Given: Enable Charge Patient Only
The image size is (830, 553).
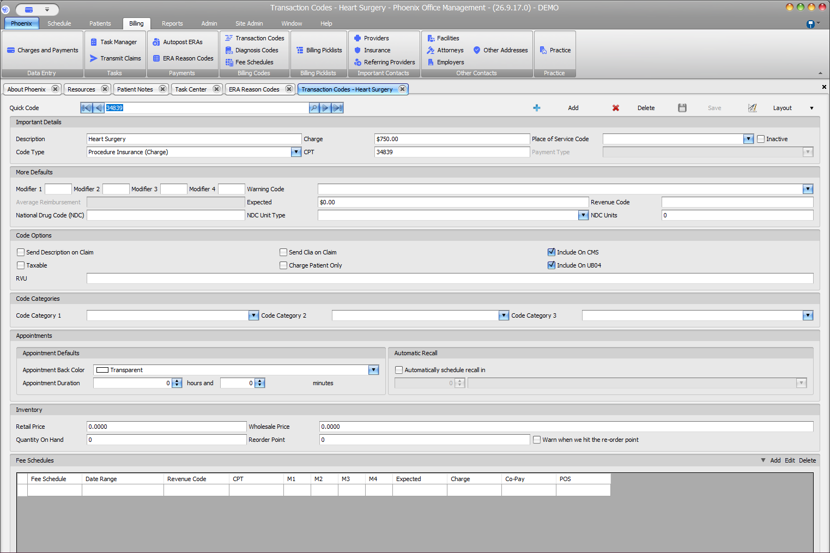Looking at the screenshot, I should (x=283, y=265).
